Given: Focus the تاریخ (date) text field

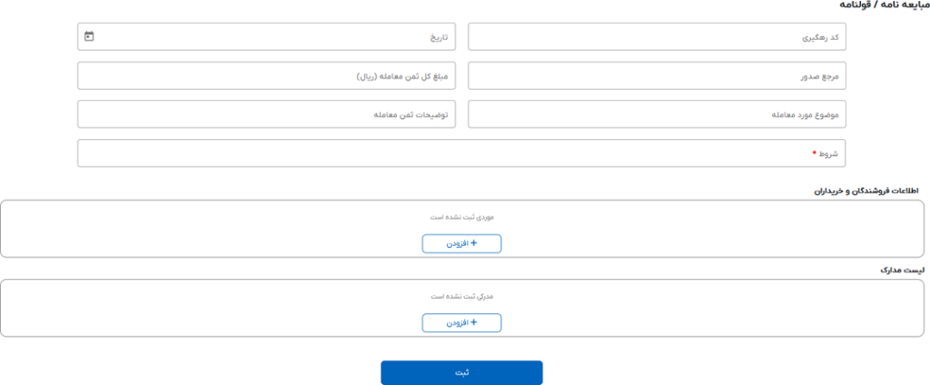Looking at the screenshot, I should [x=272, y=37].
